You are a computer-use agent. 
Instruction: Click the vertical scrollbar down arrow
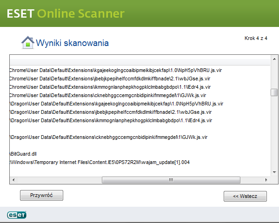click(274, 172)
